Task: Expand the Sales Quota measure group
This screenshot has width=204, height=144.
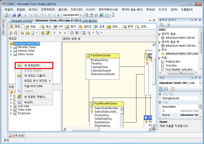Action: [x=11, y=54]
